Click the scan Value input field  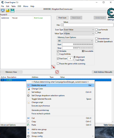point(89,25)
